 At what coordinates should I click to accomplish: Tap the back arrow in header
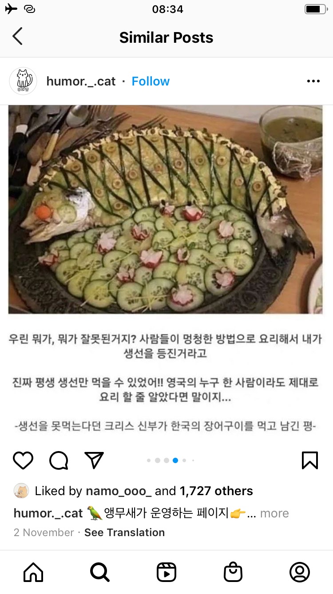click(x=17, y=37)
